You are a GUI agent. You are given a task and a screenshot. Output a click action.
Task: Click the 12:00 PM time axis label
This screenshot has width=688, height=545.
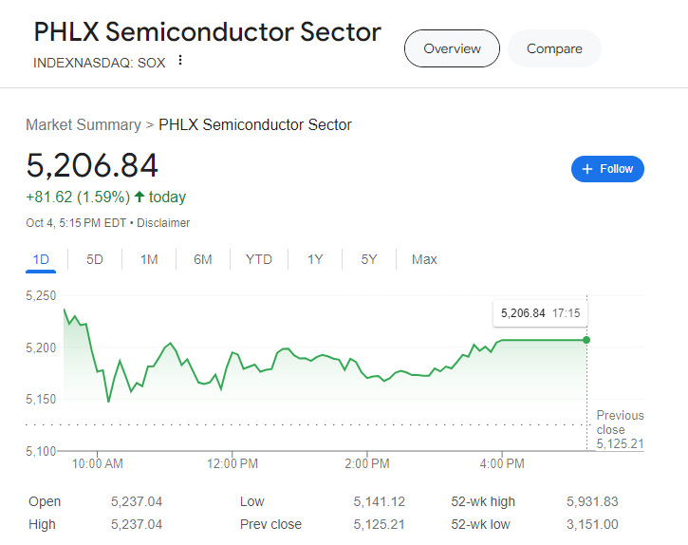click(232, 463)
